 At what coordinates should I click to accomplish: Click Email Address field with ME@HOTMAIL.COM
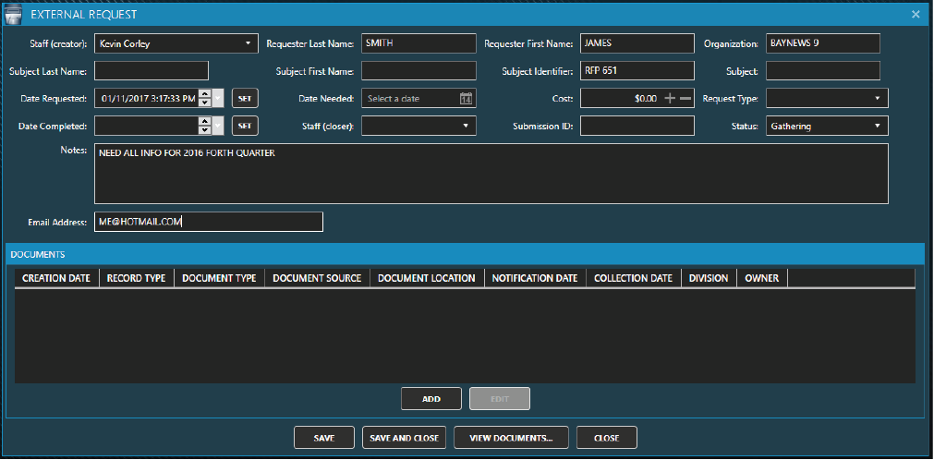(209, 222)
